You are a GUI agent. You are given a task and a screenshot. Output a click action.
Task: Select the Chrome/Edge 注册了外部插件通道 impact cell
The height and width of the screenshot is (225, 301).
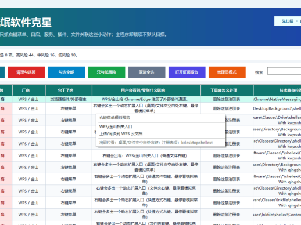point(146,99)
